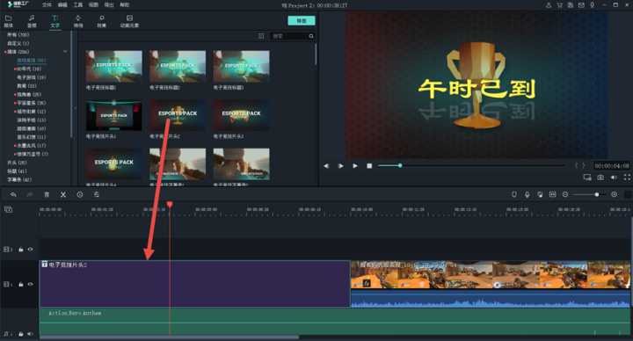Select 自定义 category in sidebar

18,44
